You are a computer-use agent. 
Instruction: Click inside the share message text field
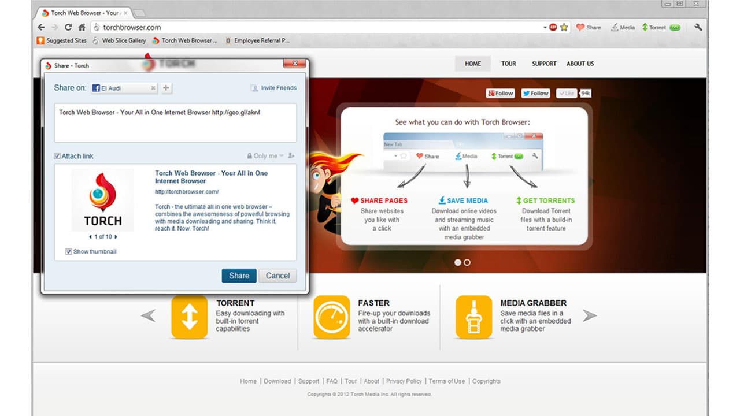click(173, 123)
